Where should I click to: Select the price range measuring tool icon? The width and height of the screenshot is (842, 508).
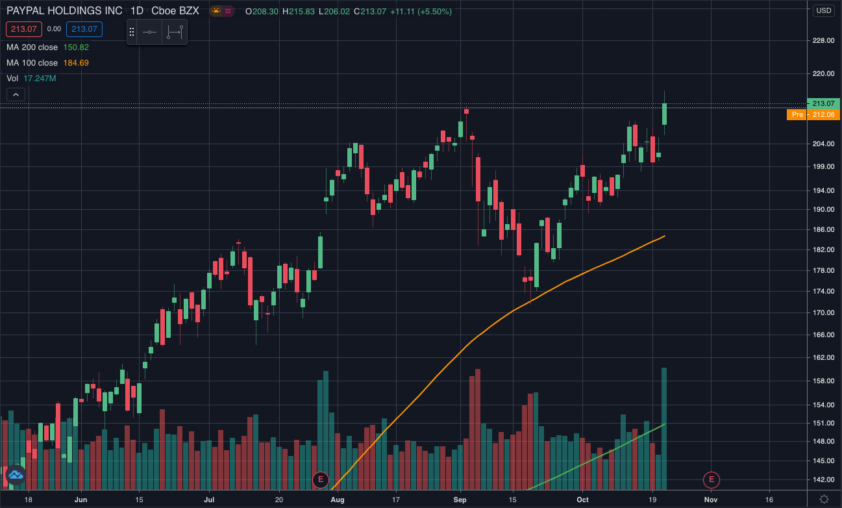(175, 32)
